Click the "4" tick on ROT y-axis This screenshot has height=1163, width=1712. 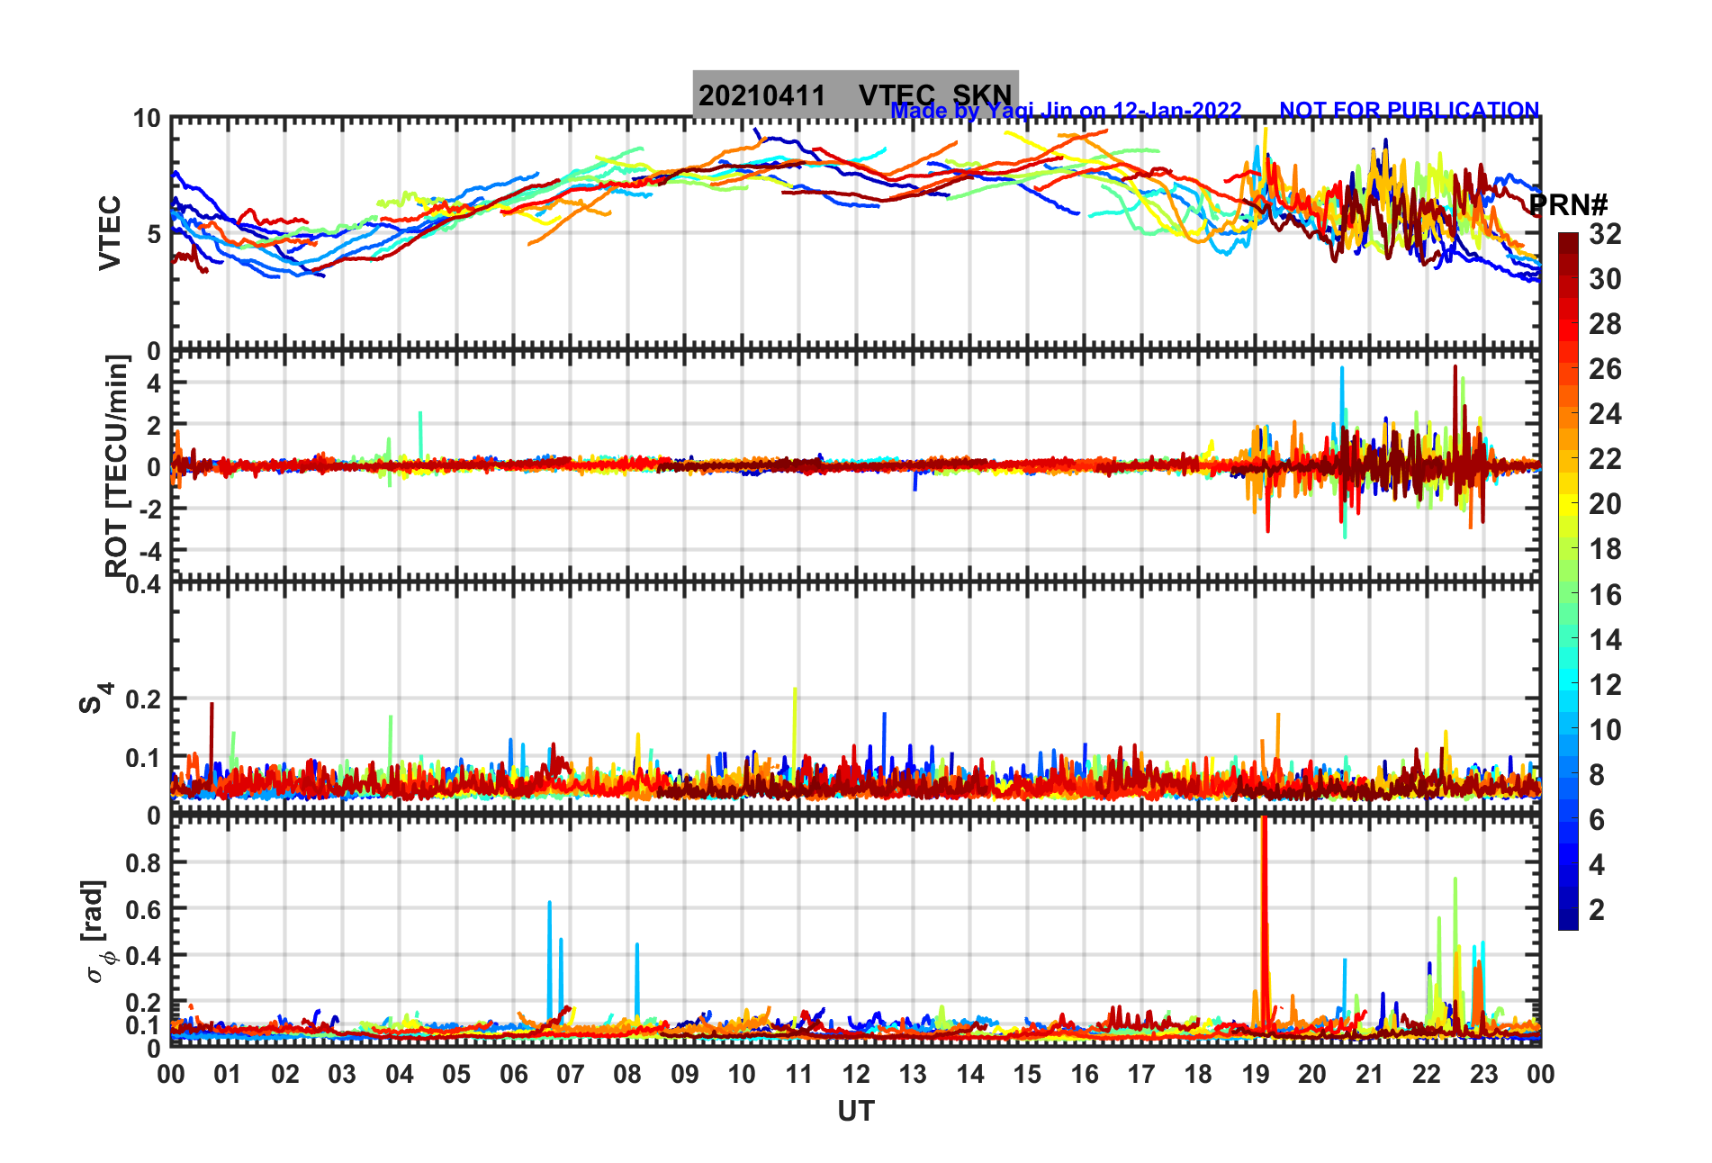click(x=154, y=383)
